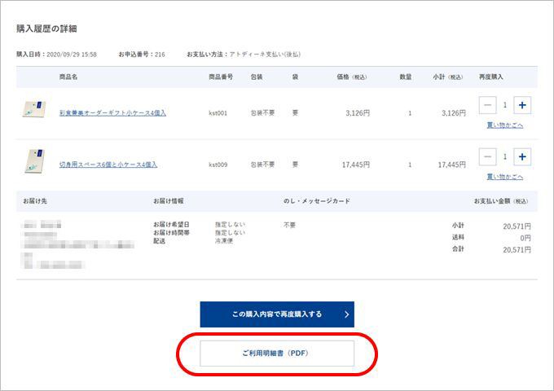
Task: Click the 合計 amount 20,571円
Action: pos(517,248)
